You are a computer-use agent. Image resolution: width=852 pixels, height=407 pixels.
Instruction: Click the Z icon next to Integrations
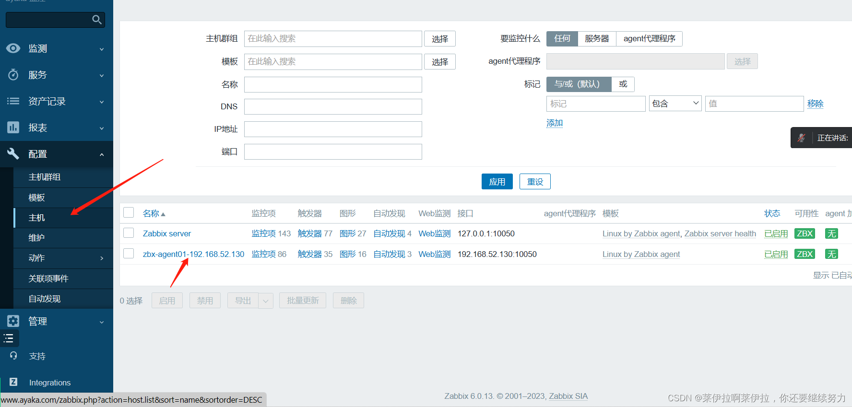(13, 382)
